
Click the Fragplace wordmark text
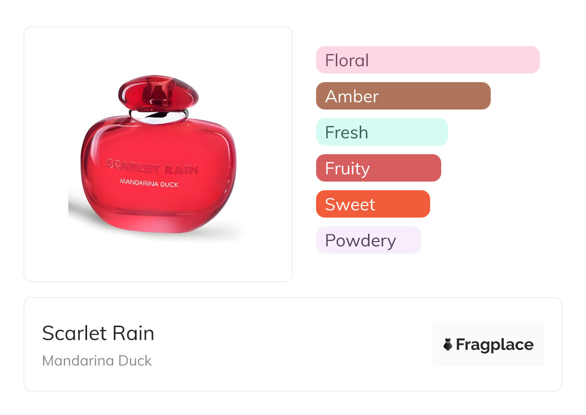pyautogui.click(x=495, y=344)
